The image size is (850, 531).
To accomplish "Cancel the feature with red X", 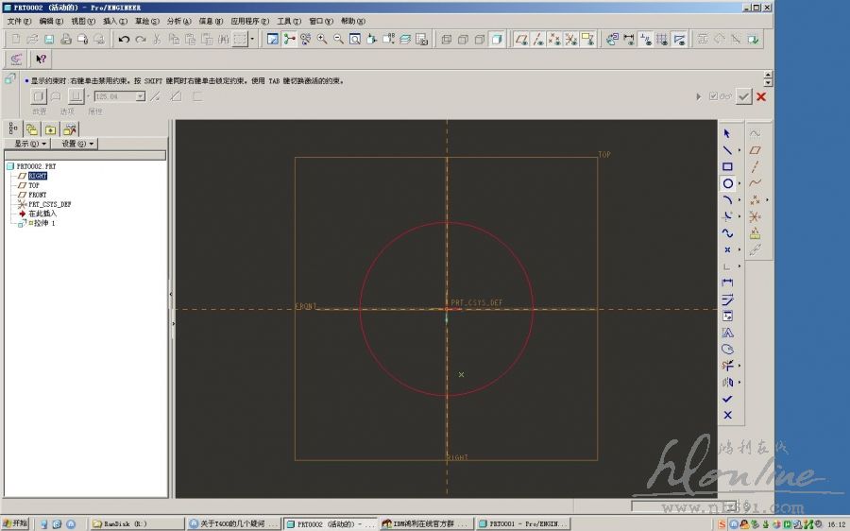I will 761,96.
